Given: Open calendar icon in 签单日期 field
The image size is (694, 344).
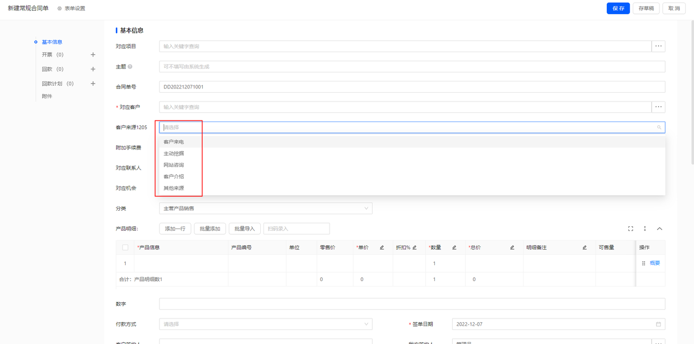Looking at the screenshot, I should tap(659, 324).
